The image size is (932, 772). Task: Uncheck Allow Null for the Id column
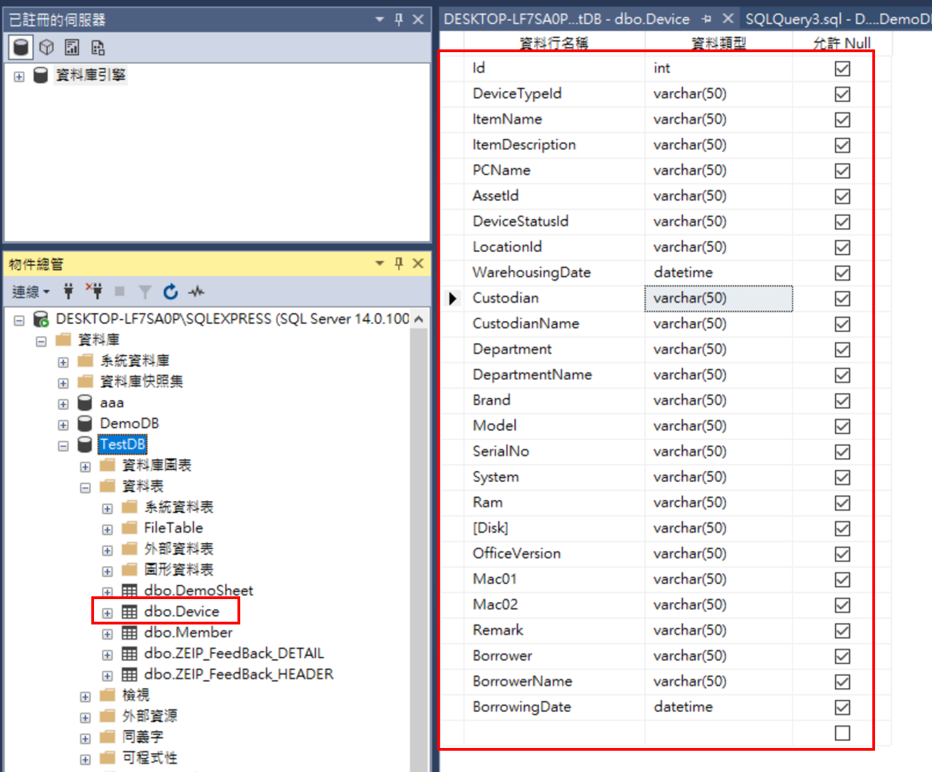842,69
